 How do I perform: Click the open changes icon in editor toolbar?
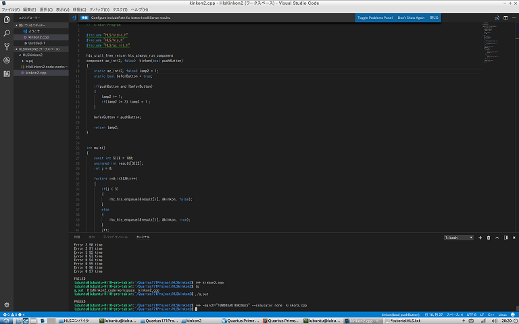click(x=497, y=18)
